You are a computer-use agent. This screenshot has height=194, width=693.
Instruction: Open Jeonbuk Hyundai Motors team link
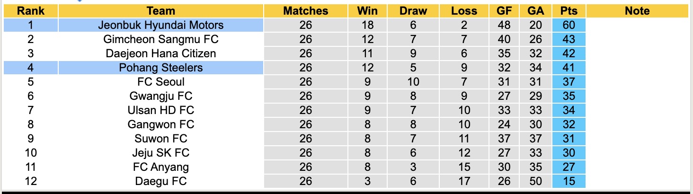coord(161,25)
